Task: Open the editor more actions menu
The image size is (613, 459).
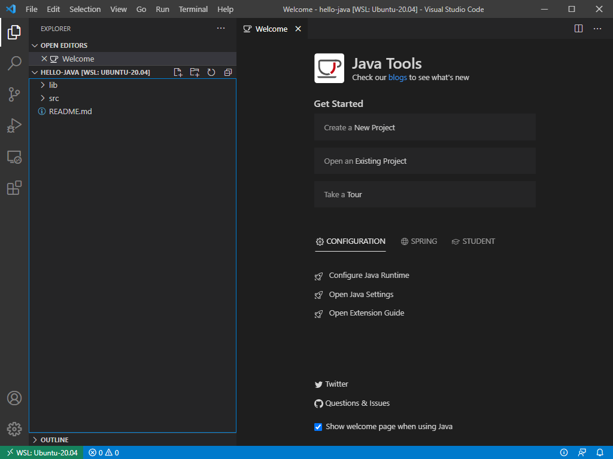Action: click(x=597, y=29)
